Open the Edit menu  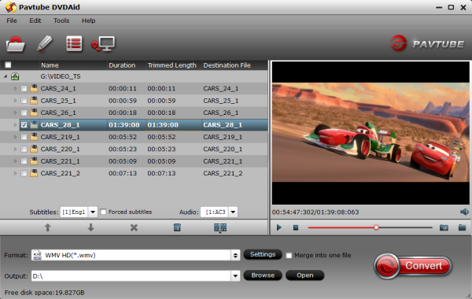35,20
